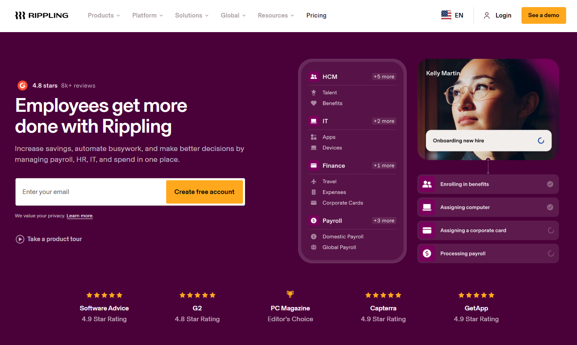
Task: Select the Finance card icon
Action: (x=314, y=166)
